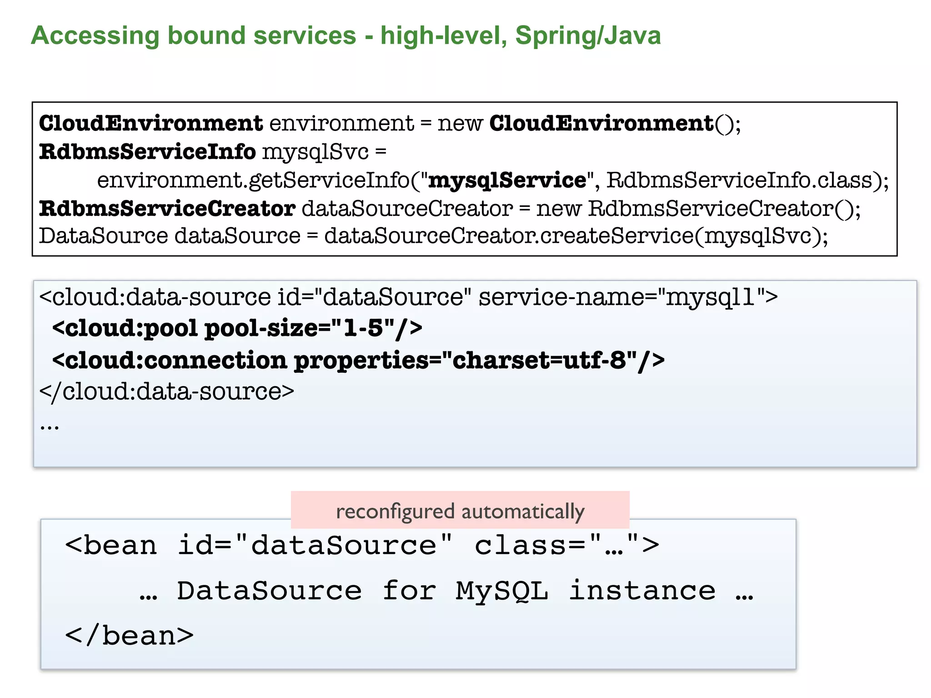This screenshot has height=698, width=931.
Task: Click the '<bean id="dataSource" class="…">' line
Action: pyautogui.click(x=362, y=545)
